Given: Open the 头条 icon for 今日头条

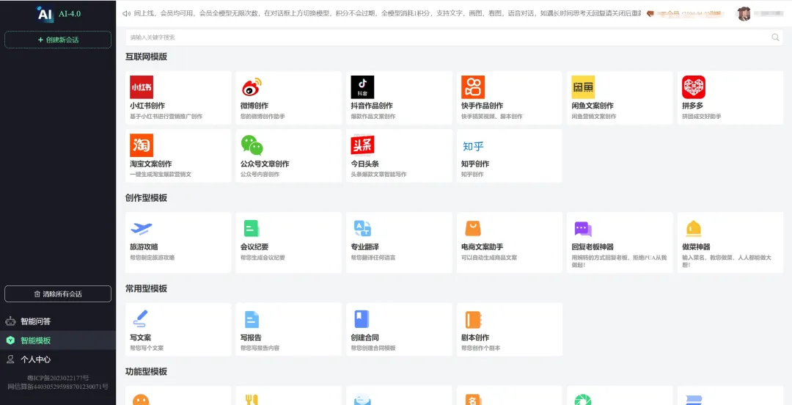Looking at the screenshot, I should 363,145.
